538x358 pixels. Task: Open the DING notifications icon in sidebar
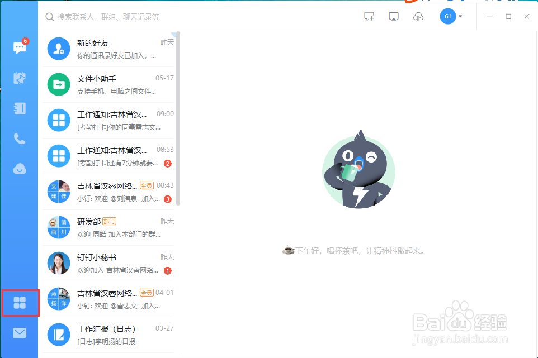pos(20,78)
